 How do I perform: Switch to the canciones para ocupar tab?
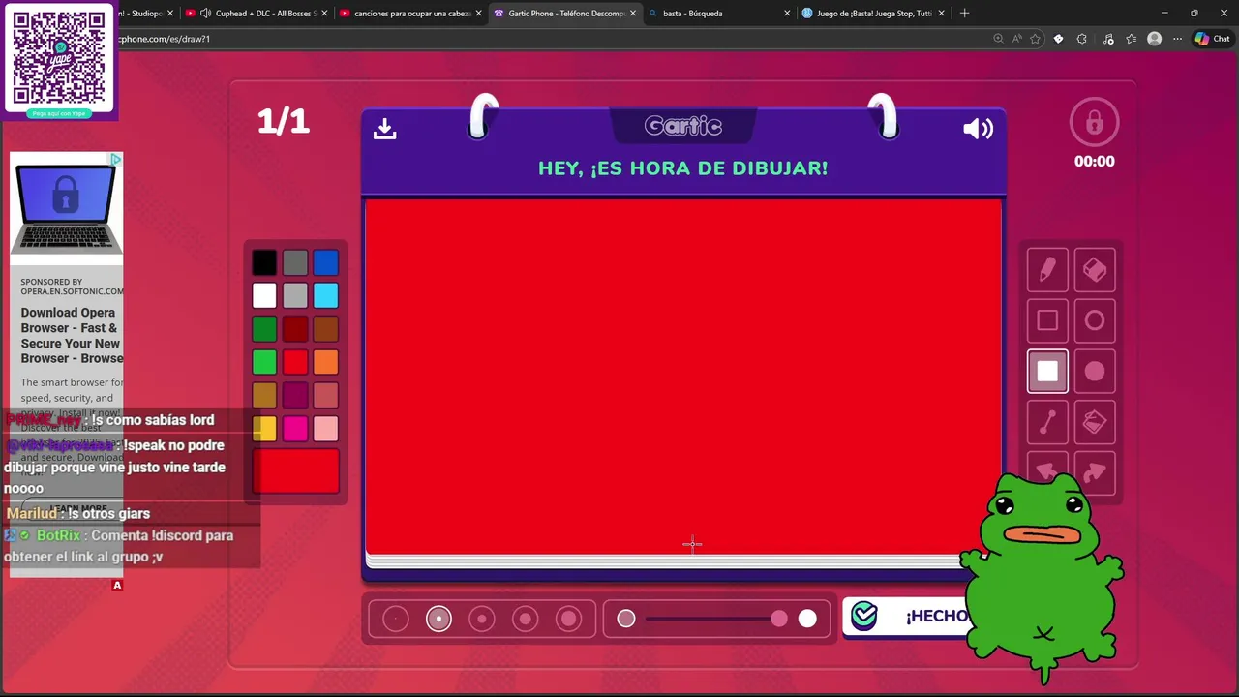tap(410, 14)
